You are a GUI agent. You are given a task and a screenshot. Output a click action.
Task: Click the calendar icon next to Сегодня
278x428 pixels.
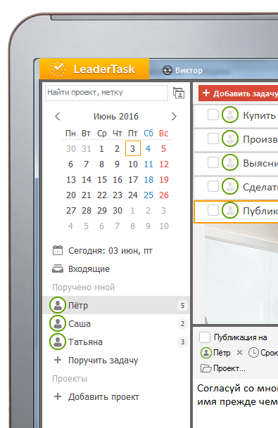click(58, 250)
